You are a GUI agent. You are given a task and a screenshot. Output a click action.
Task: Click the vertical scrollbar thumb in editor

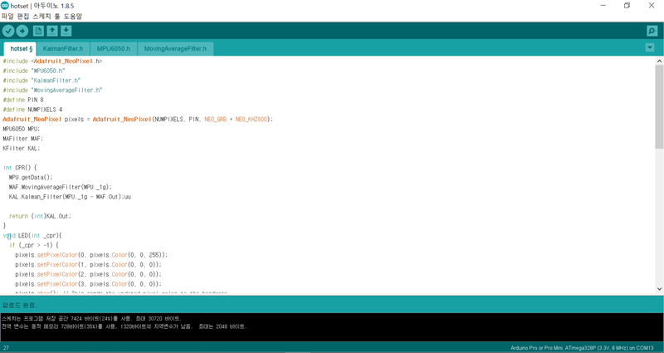(x=659, y=107)
